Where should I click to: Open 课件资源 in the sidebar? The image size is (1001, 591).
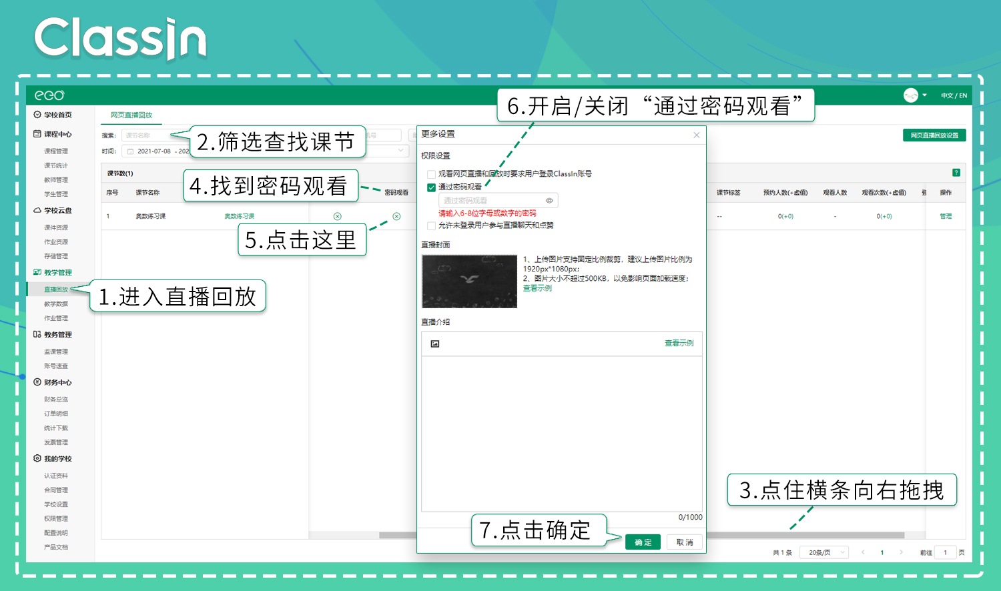click(x=56, y=227)
